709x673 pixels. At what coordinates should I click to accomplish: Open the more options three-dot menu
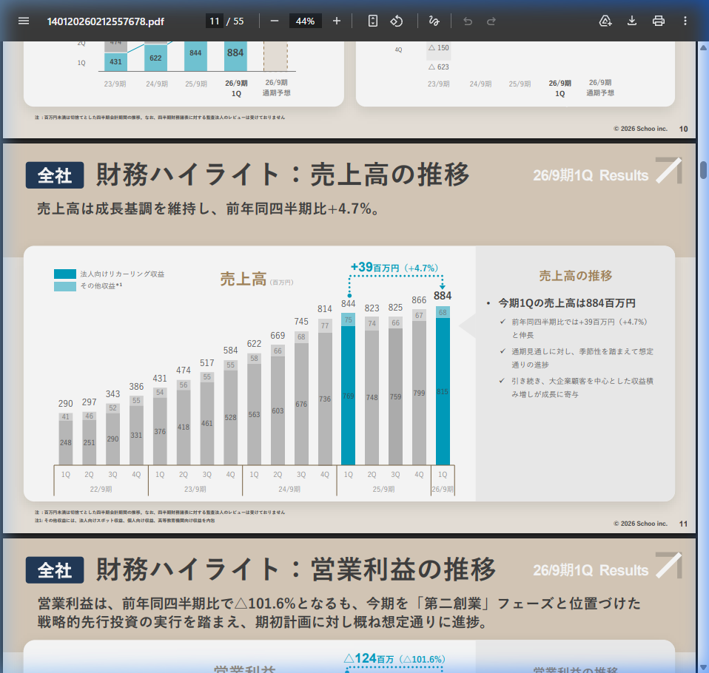pyautogui.click(x=685, y=21)
